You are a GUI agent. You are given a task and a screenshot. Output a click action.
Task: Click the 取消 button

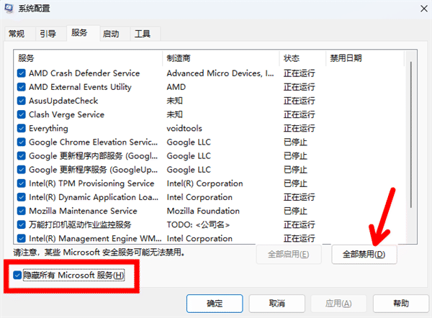click(x=277, y=304)
